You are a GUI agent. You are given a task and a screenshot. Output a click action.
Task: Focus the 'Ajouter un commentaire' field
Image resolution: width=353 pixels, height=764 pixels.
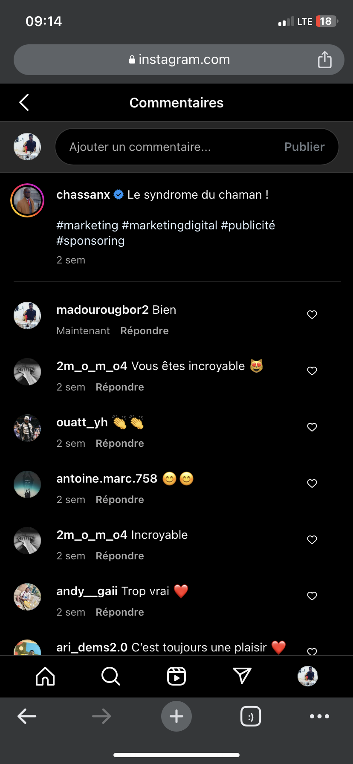click(171, 147)
